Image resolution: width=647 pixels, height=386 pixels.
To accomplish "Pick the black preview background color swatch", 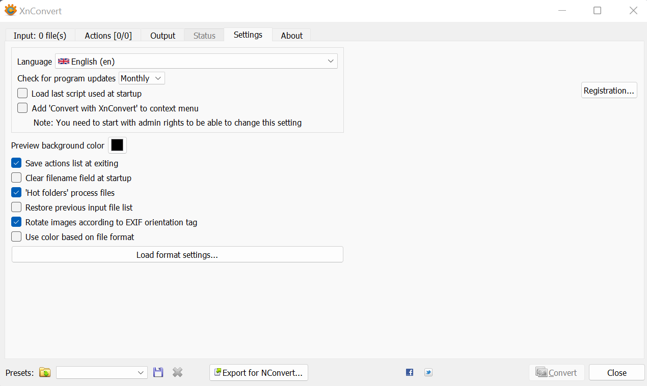I will 117,145.
